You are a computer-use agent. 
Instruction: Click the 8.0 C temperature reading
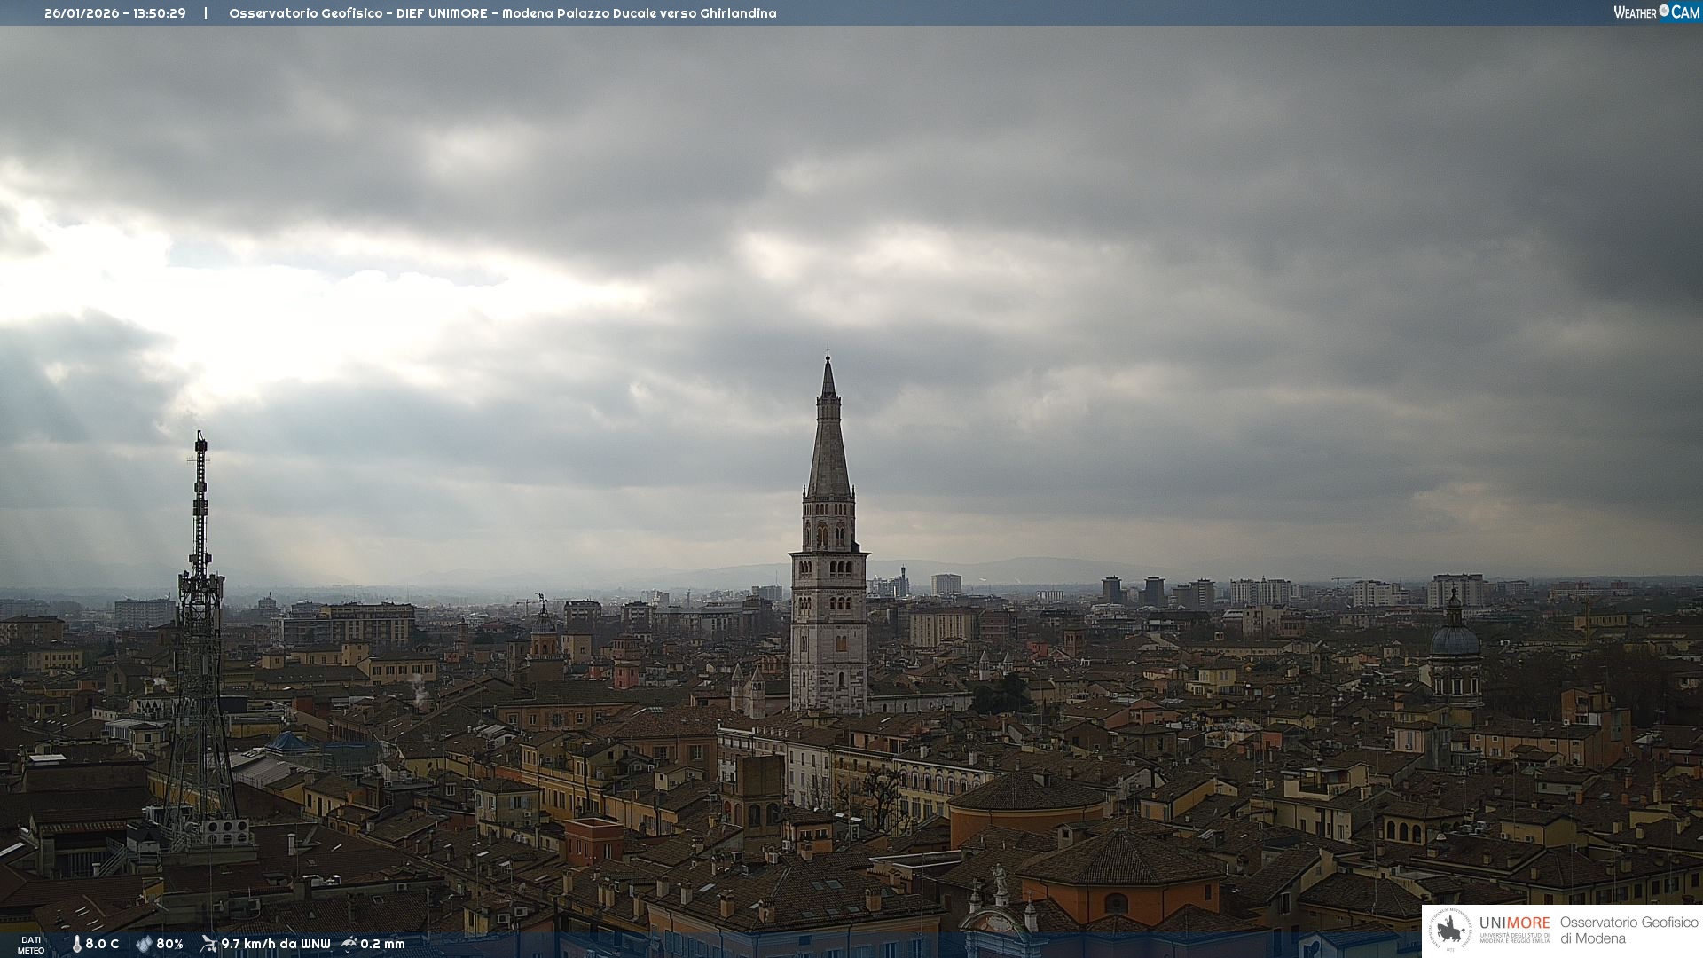click(x=102, y=944)
